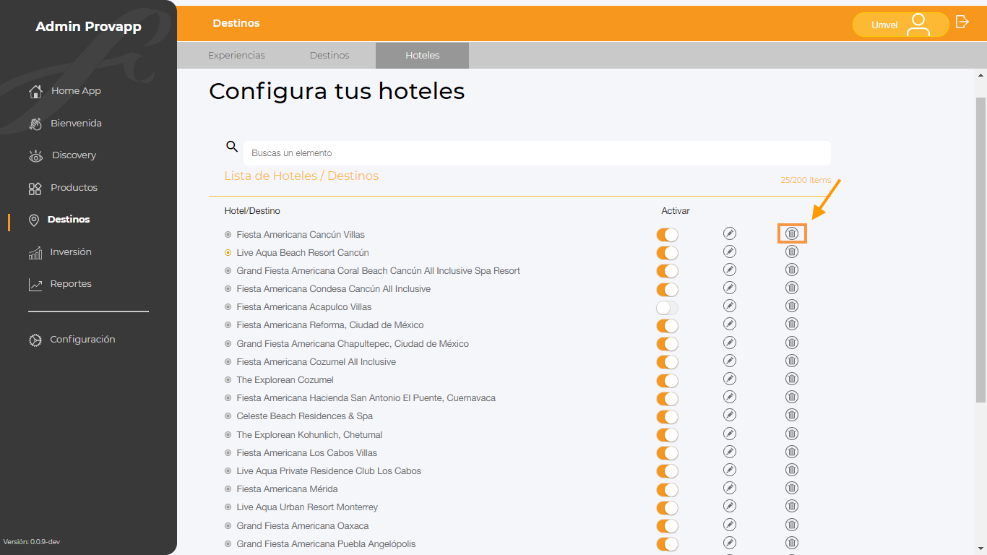Disable Live Aqua Beach Resort Cancún switch
987x555 pixels.
[x=667, y=253]
